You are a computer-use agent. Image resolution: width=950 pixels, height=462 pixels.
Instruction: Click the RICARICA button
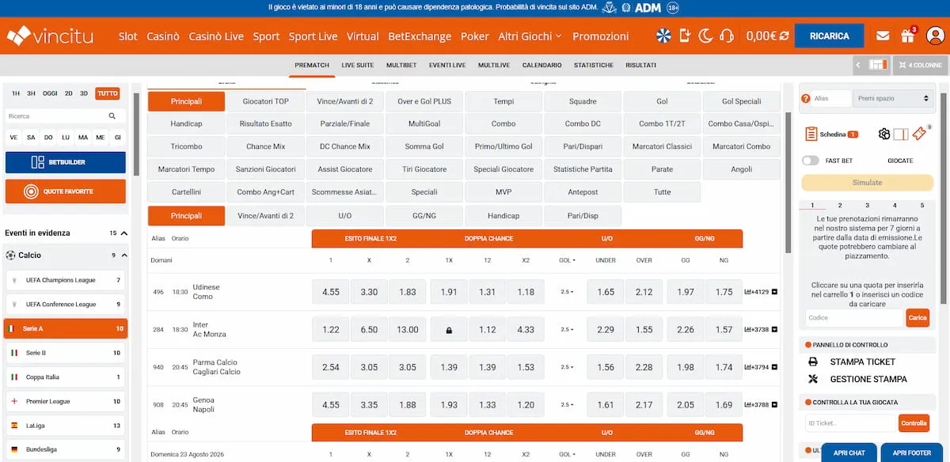click(829, 36)
